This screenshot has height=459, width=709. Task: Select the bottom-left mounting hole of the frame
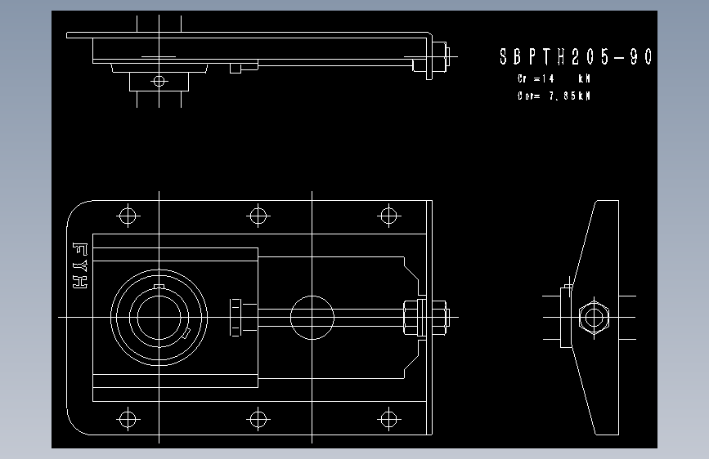tap(128, 419)
